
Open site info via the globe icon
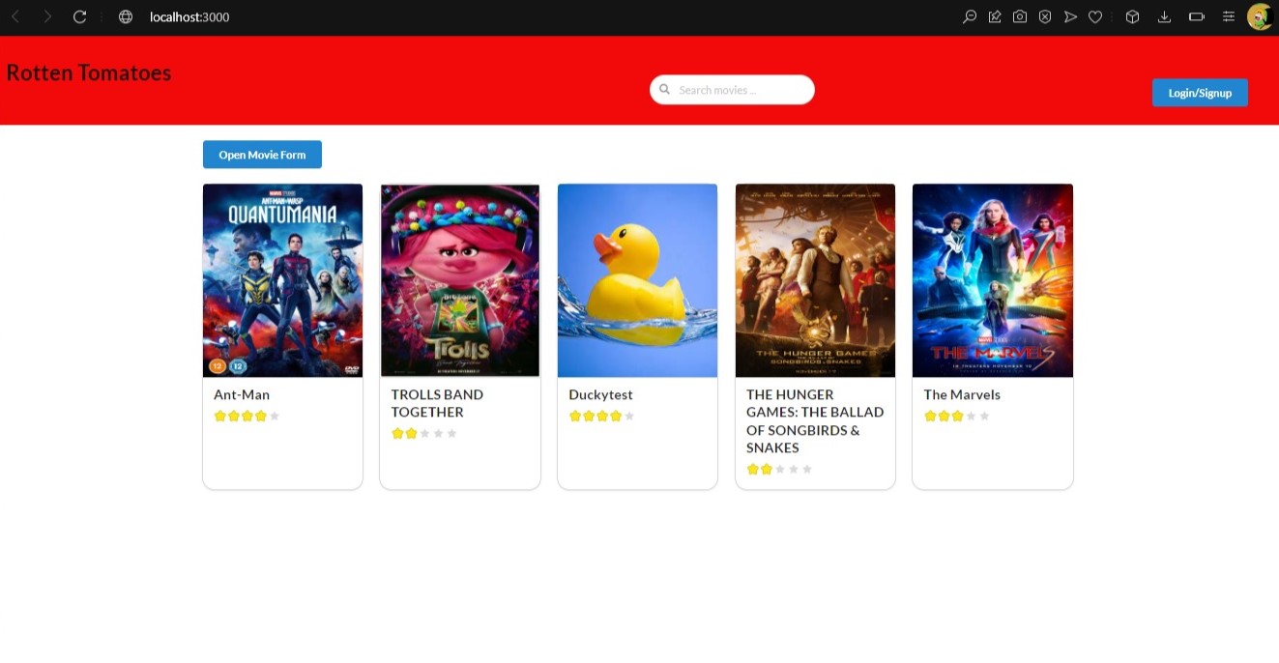click(x=126, y=16)
